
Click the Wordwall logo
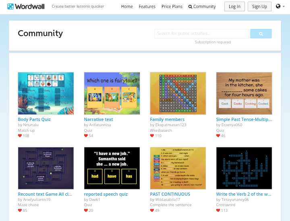point(26,6)
